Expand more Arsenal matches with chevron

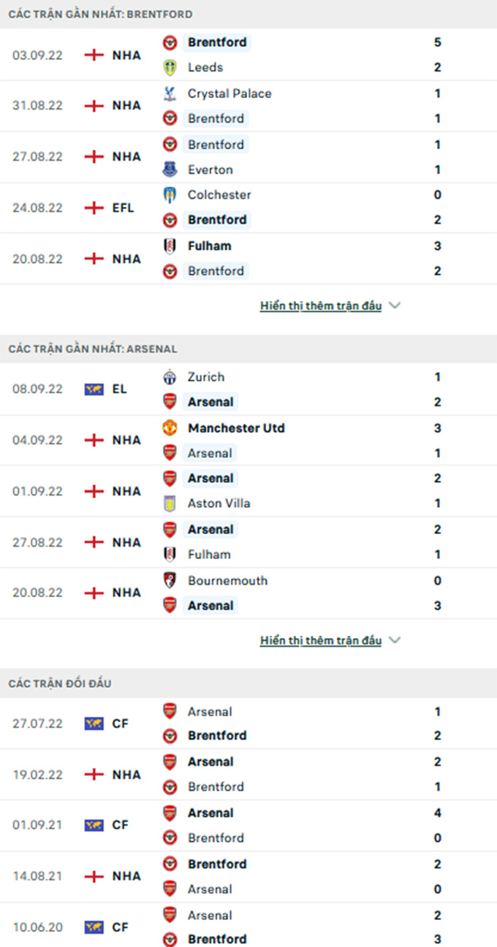[x=395, y=641]
